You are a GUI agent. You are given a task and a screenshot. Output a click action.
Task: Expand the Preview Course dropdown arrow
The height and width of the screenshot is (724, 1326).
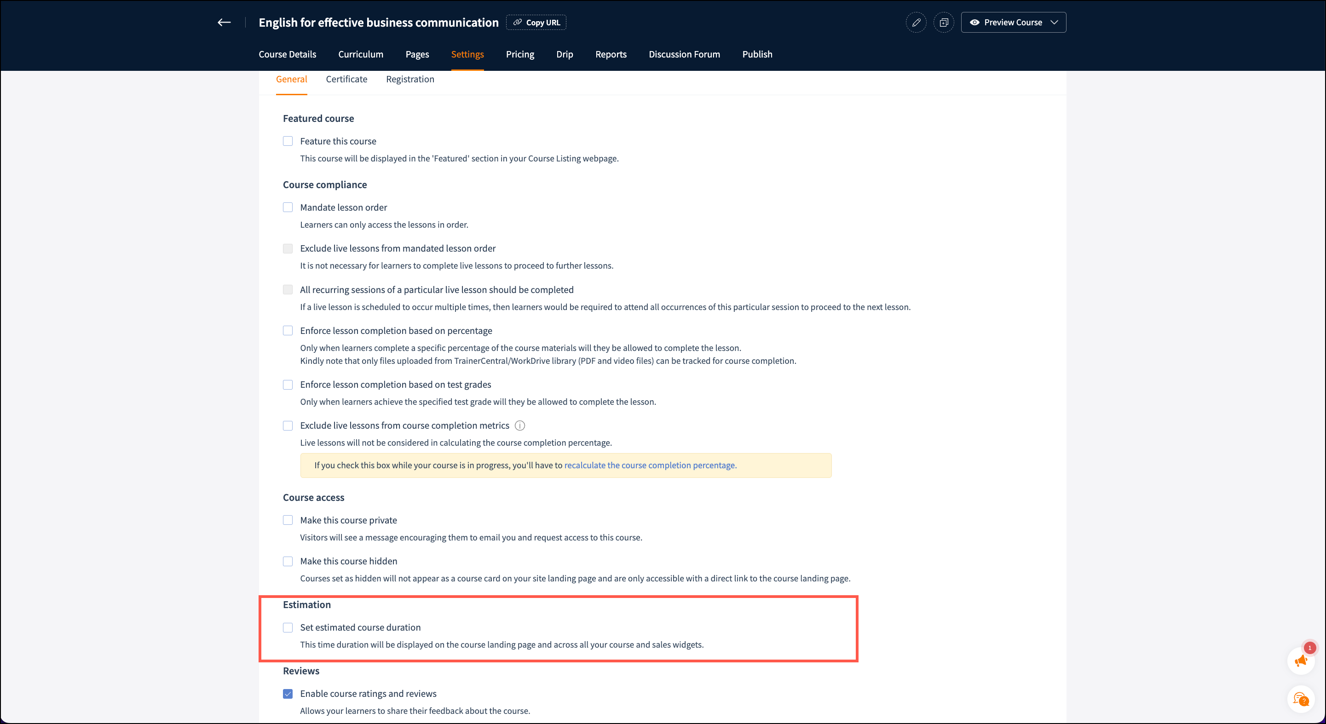[1054, 23]
